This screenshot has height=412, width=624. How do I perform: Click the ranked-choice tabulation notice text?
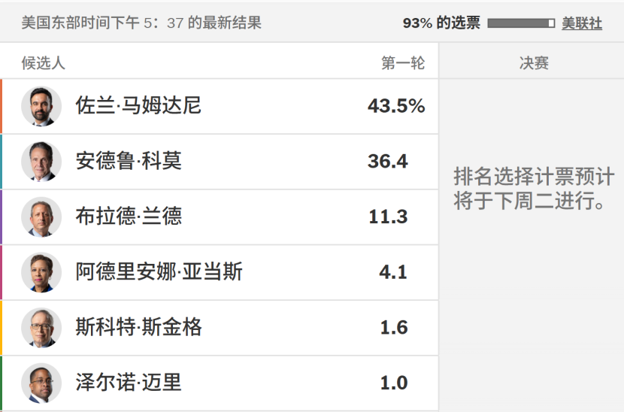coord(534,188)
